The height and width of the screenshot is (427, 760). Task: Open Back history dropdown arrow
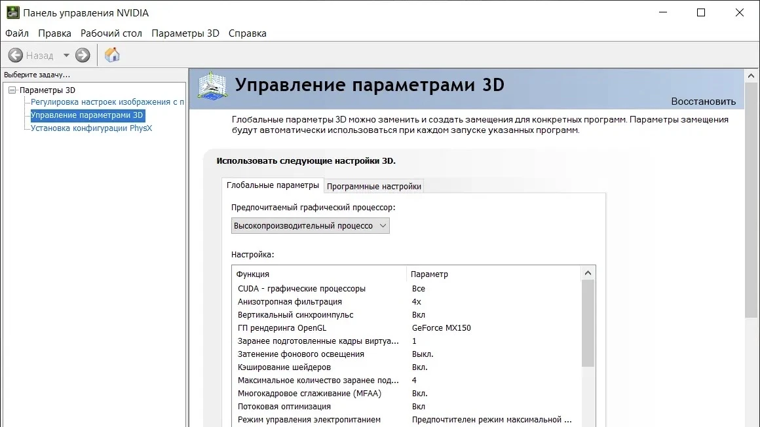(66, 55)
